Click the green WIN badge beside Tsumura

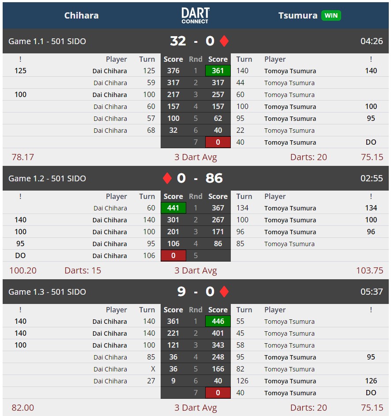331,15
